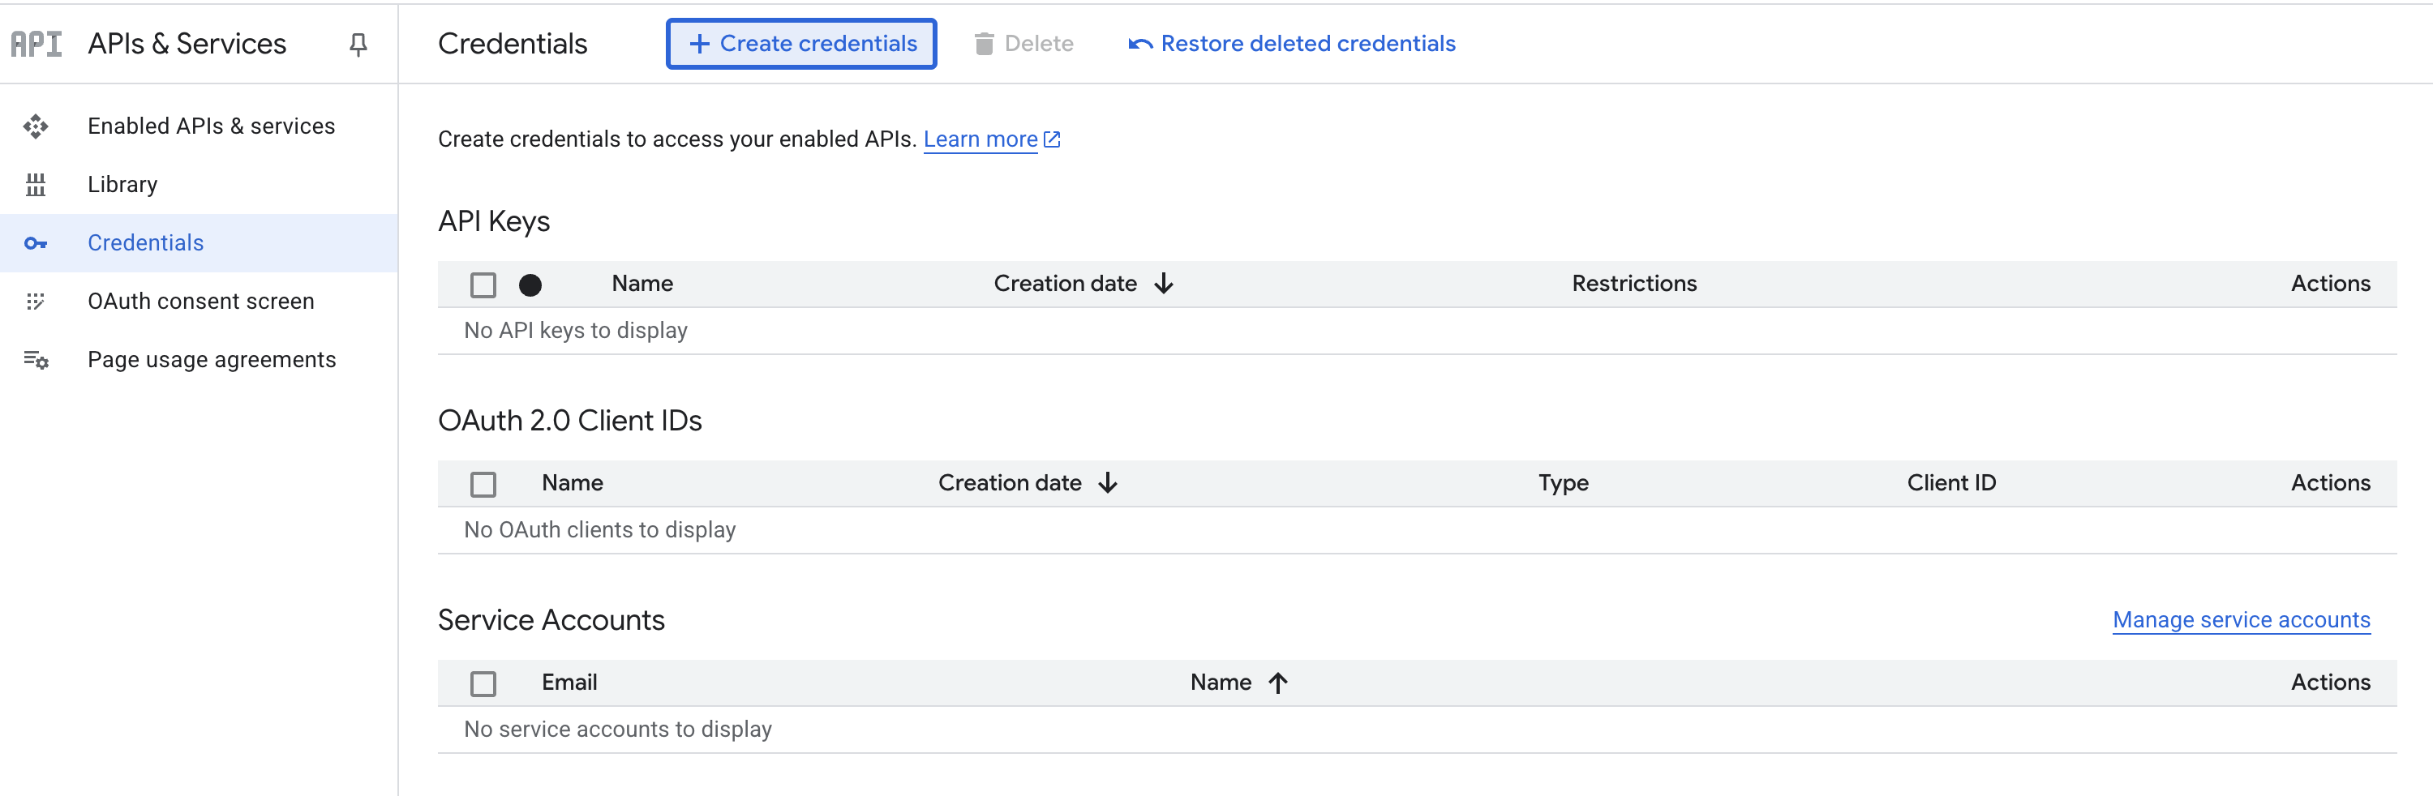The image size is (2433, 796).
Task: Click the external link icon after Learn more
Action: coord(1051,139)
